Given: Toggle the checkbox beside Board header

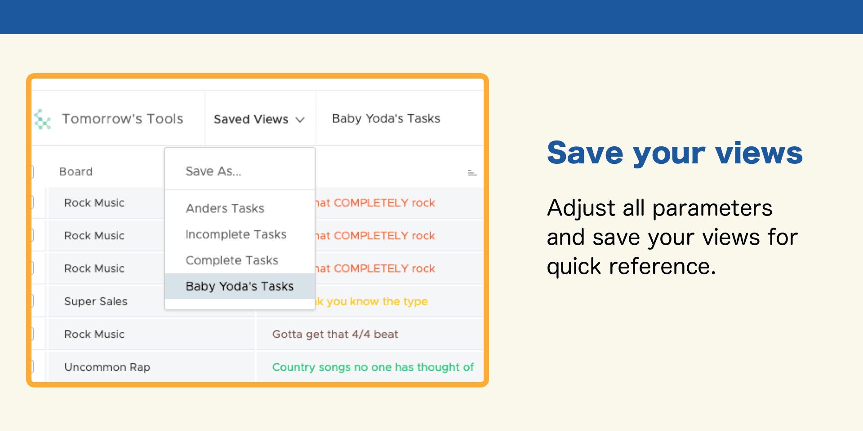Looking at the screenshot, I should (x=32, y=172).
